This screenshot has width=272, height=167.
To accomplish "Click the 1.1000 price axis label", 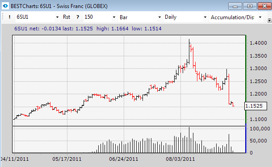I will coord(258,119).
